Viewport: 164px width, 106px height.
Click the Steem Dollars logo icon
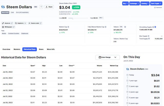coord(3,7)
